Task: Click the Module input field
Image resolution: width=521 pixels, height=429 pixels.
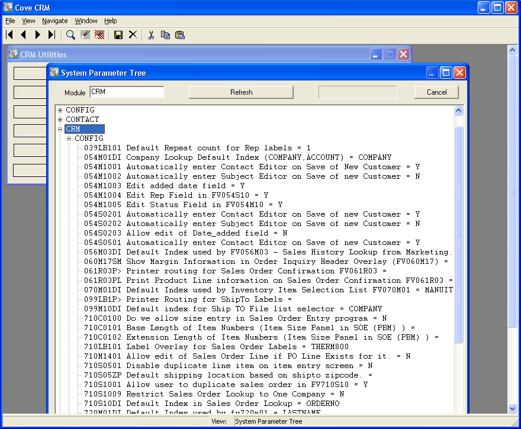Action: 127,92
